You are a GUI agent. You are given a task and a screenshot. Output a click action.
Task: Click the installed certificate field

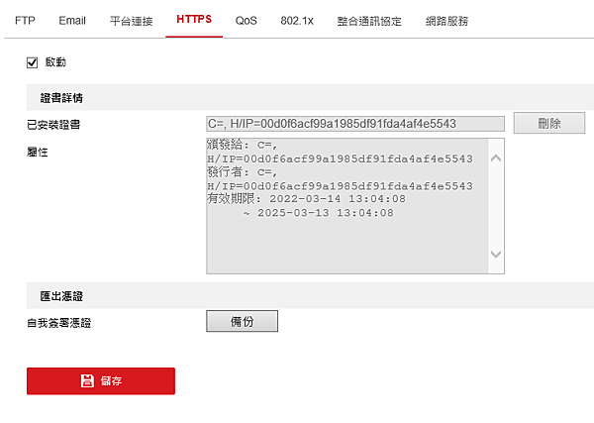[355, 124]
